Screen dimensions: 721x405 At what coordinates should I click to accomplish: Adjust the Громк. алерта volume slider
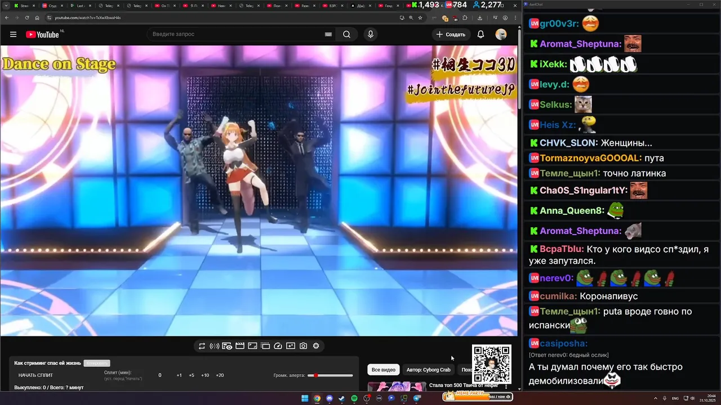pos(331,375)
